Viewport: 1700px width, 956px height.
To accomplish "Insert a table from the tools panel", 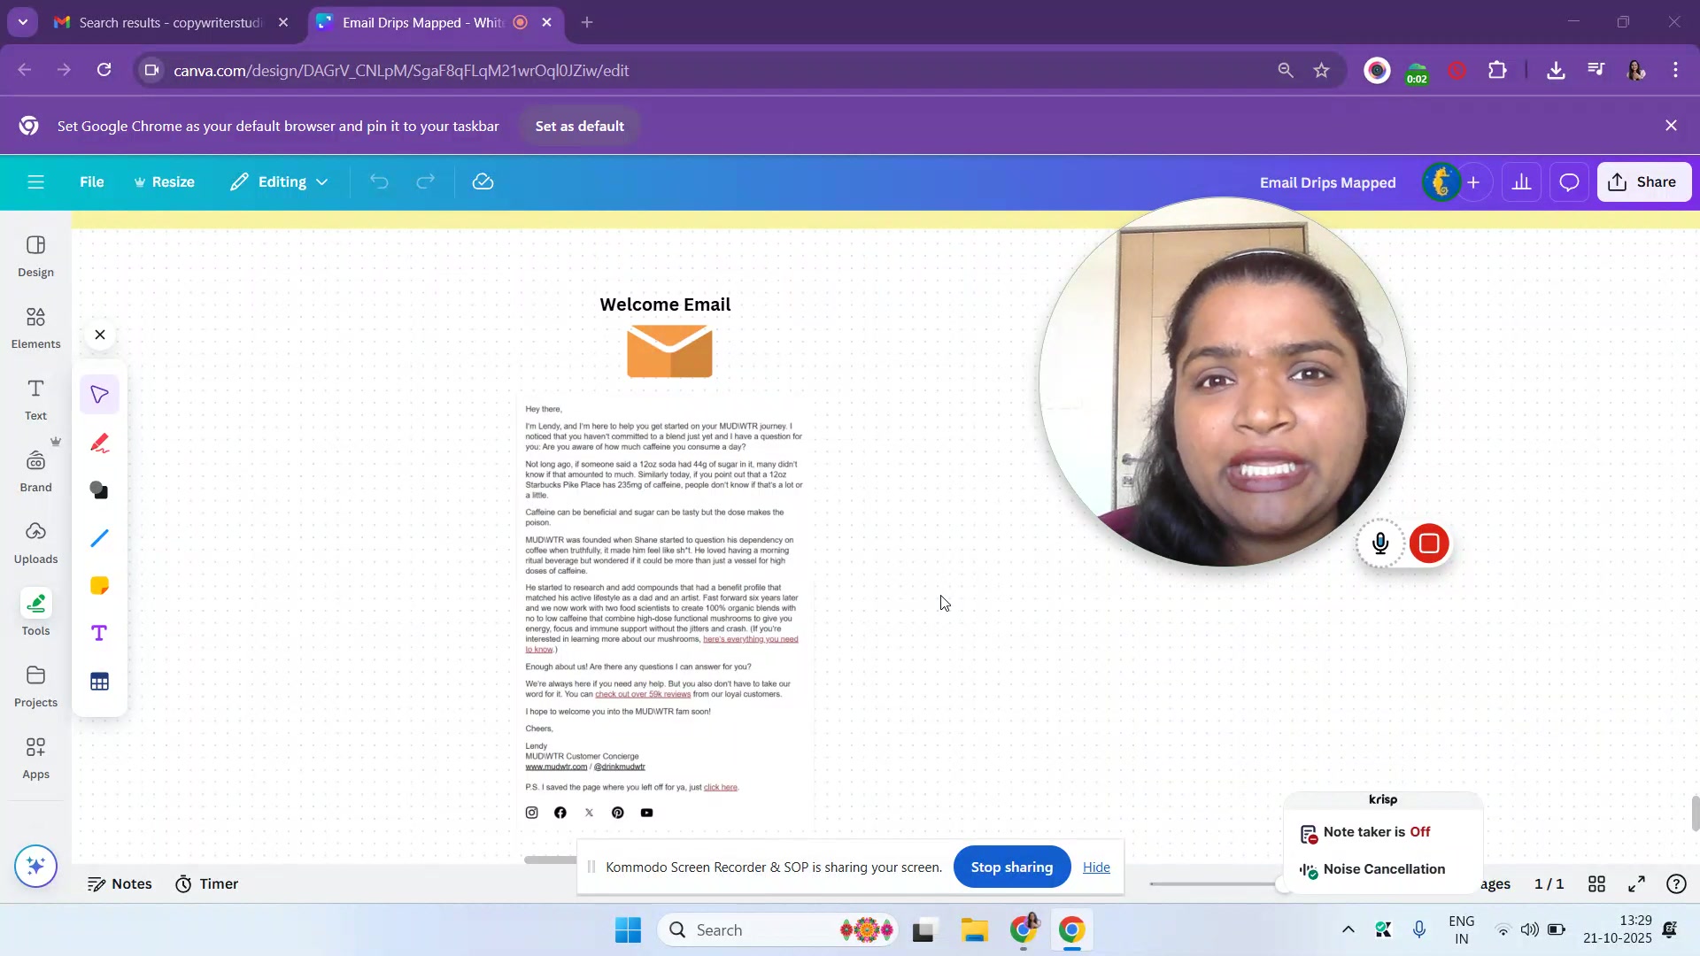I will click(x=99, y=682).
